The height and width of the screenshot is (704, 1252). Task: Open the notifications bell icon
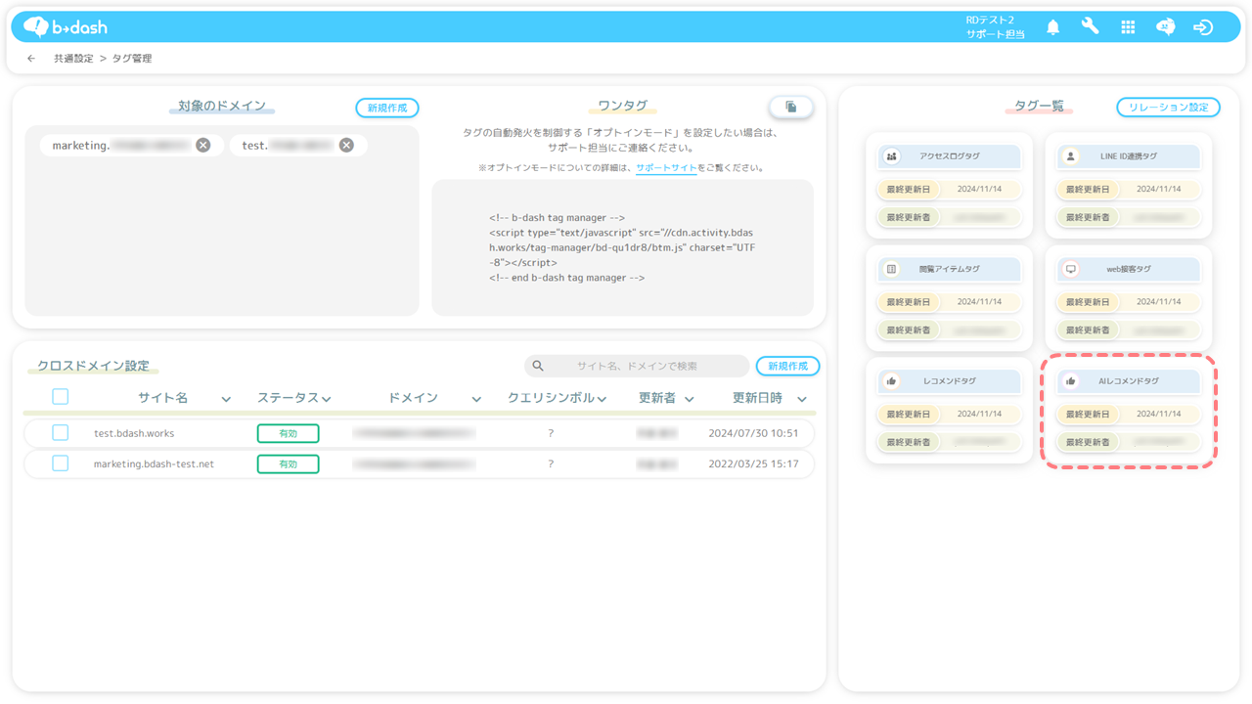[1052, 27]
